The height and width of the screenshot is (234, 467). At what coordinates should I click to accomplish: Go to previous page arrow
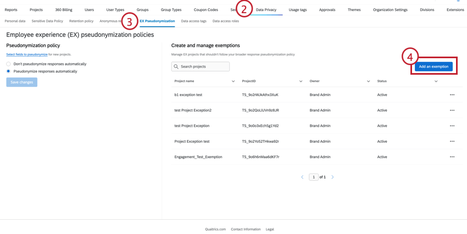[302, 177]
